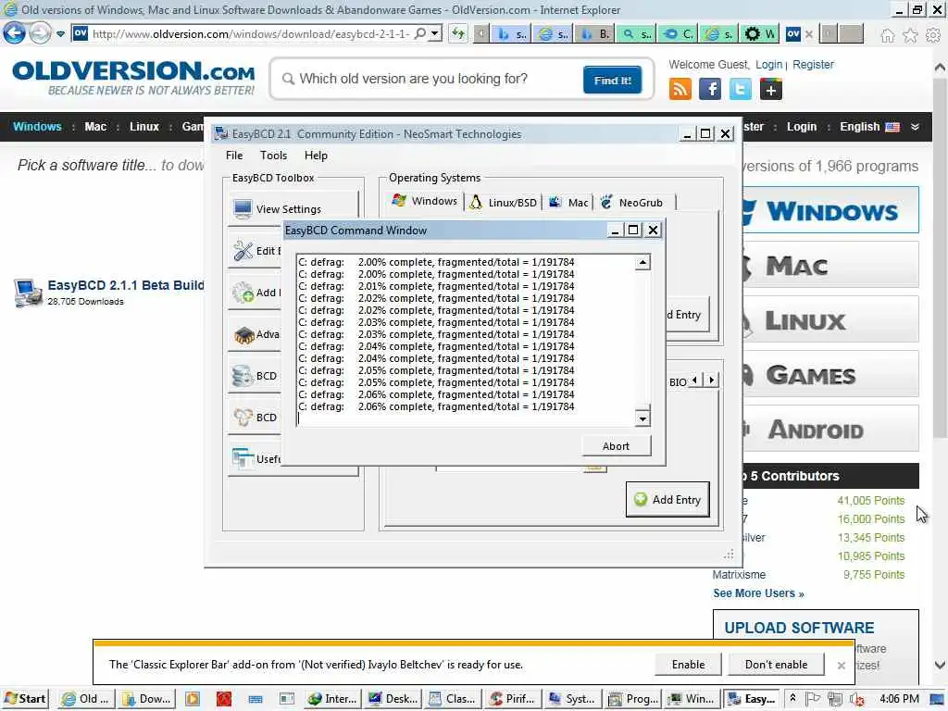Open the Help menu in EasyBCD
This screenshot has height=711, width=948.
(x=316, y=156)
